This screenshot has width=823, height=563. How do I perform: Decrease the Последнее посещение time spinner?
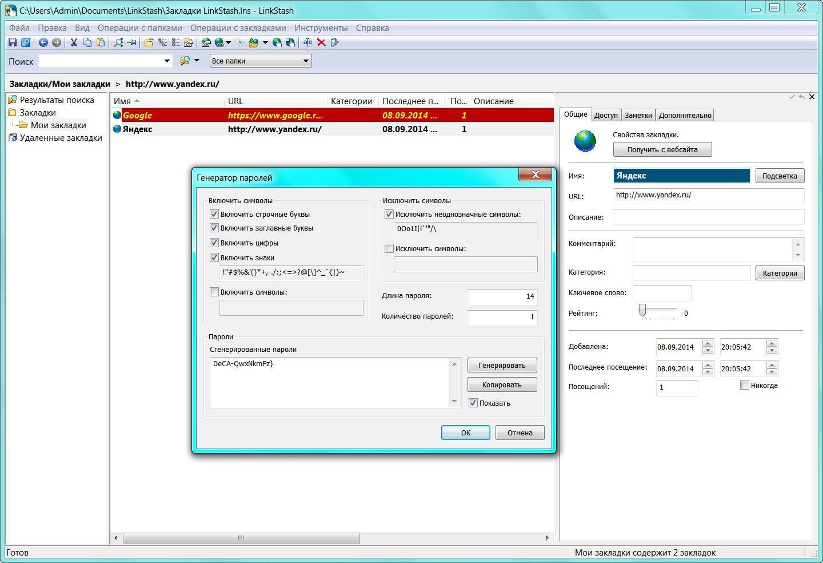[x=772, y=372]
